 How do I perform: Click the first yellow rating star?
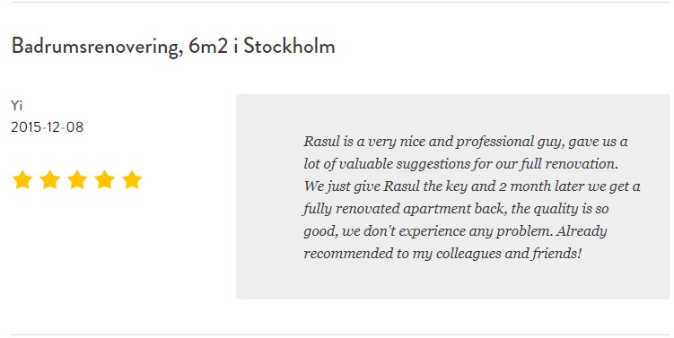coord(22,179)
